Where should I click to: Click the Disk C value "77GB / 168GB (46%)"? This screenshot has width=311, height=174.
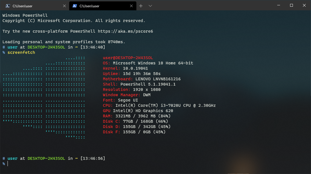(x=145, y=122)
